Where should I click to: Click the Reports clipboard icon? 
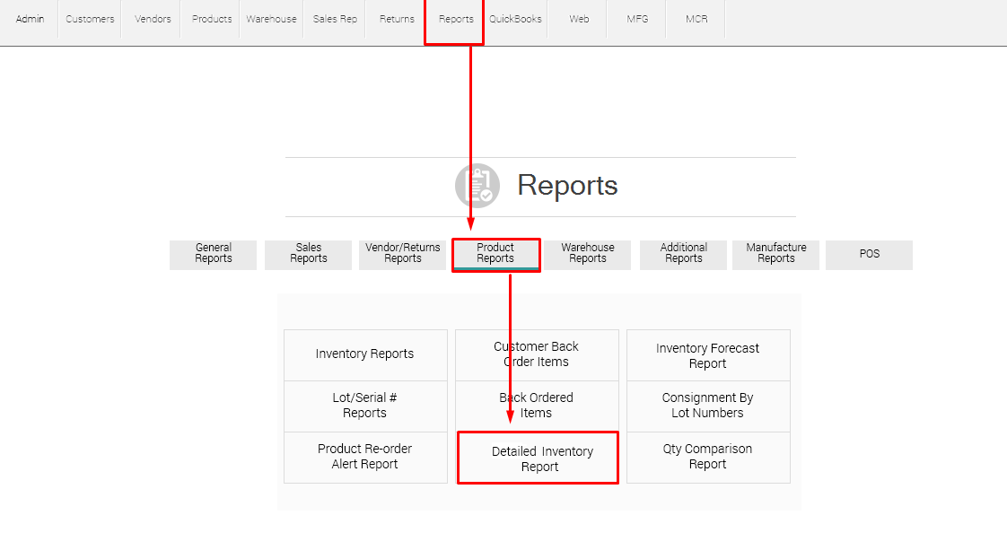pyautogui.click(x=477, y=185)
